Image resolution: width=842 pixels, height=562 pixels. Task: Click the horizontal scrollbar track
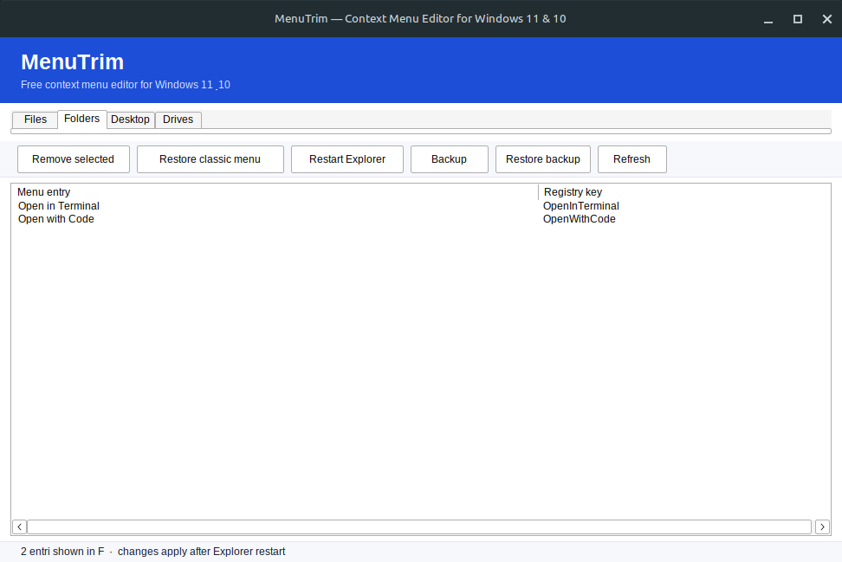(x=419, y=526)
